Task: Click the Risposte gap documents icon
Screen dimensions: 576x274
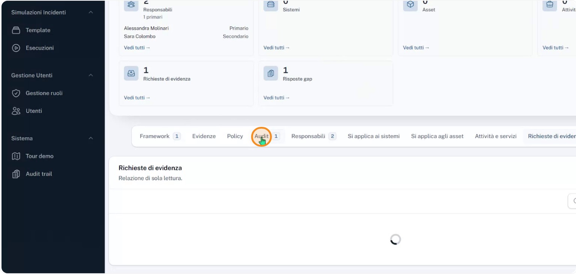Action: pyautogui.click(x=271, y=73)
